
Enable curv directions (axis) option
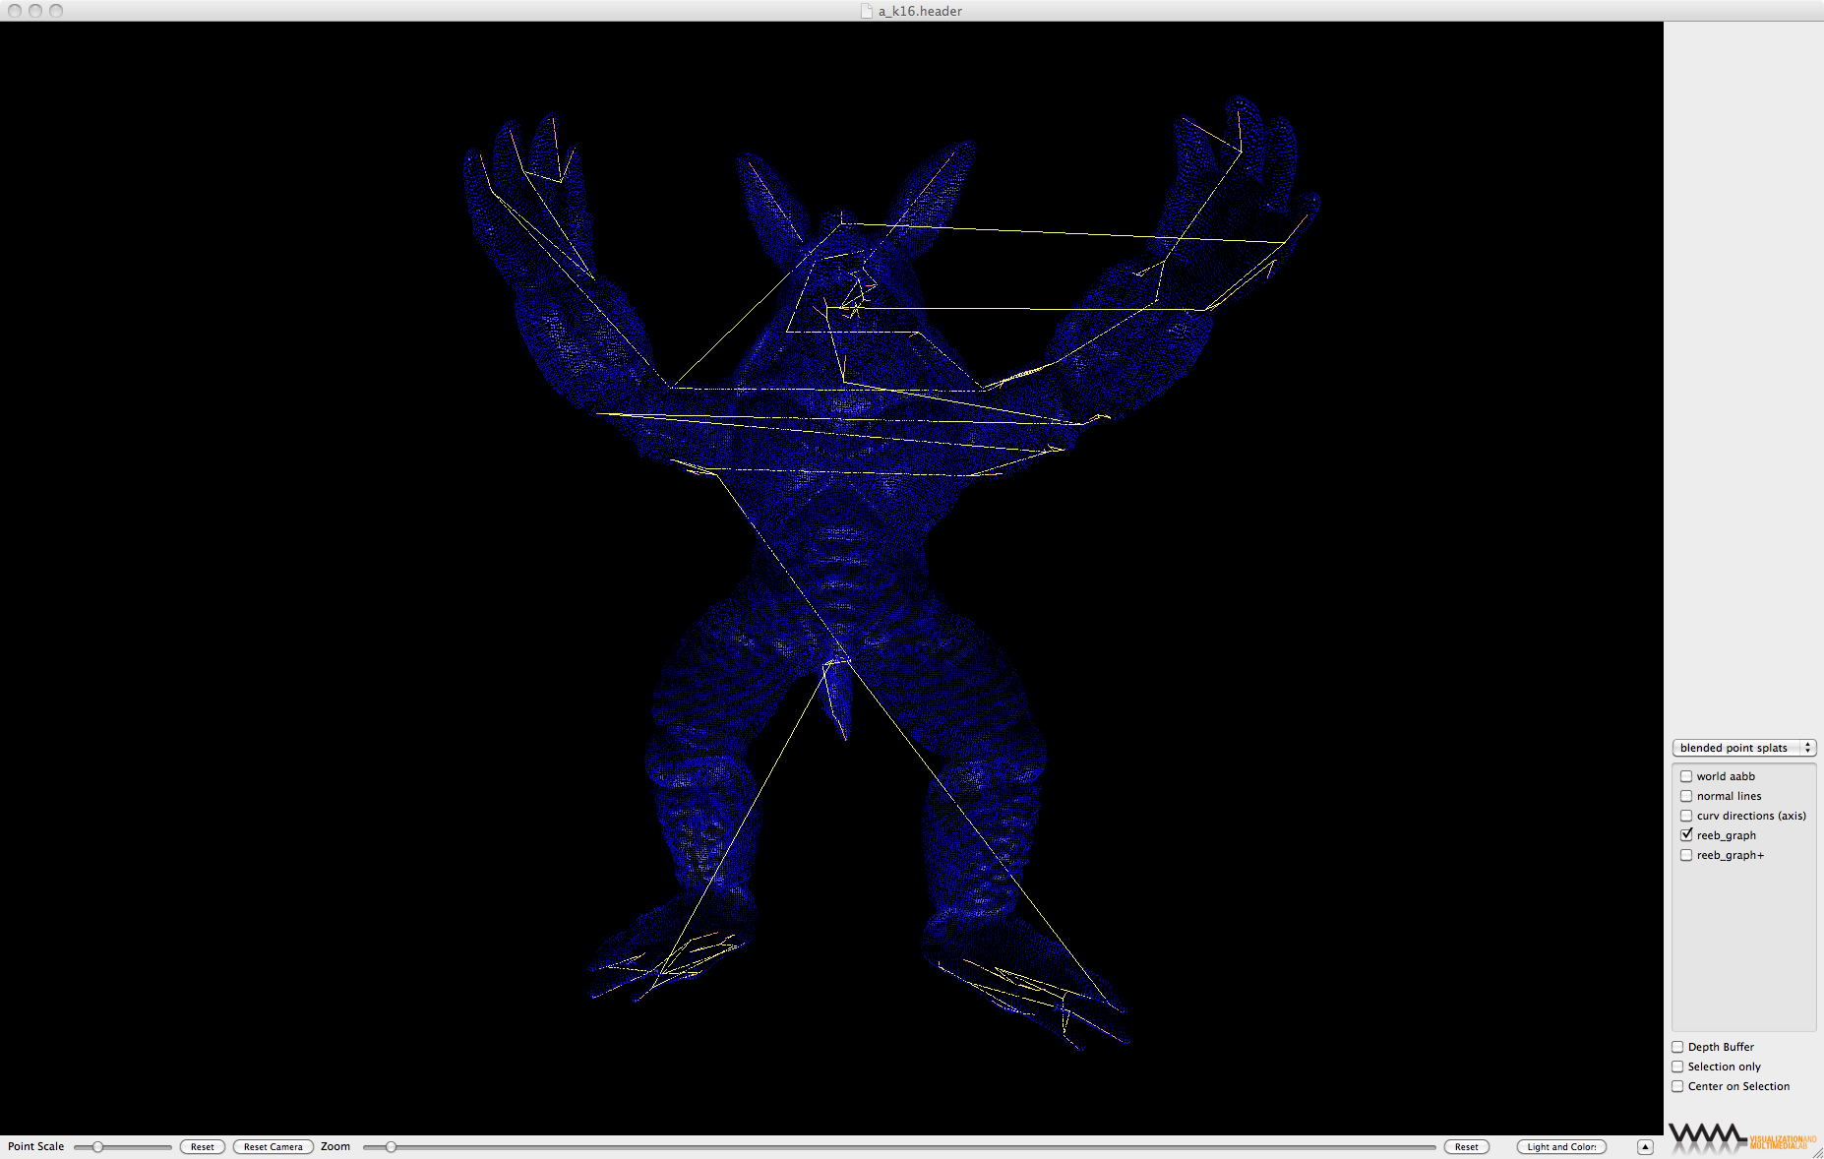pos(1686,816)
